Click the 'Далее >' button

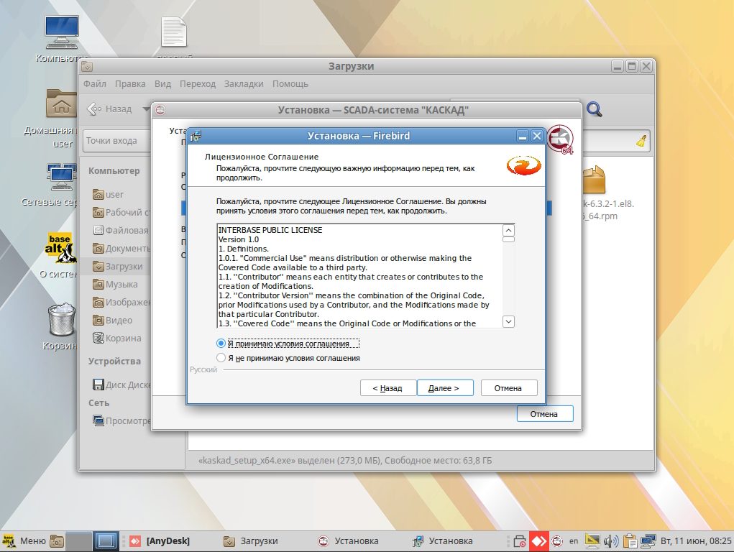tap(444, 388)
